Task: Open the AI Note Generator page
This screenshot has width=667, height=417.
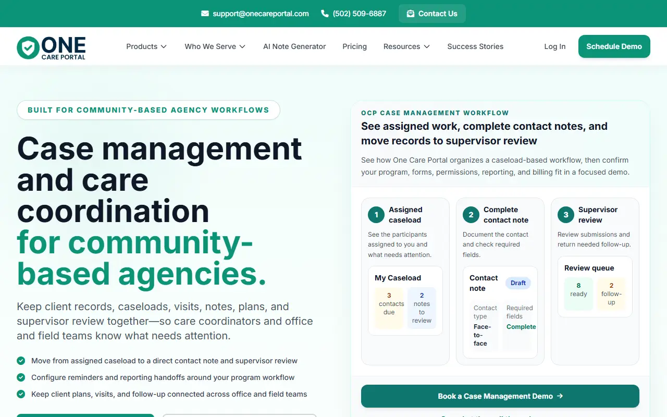Action: 294,46
